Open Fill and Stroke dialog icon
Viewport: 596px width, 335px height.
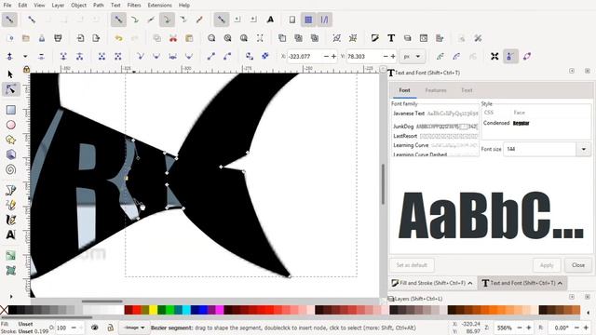[x=375, y=38]
